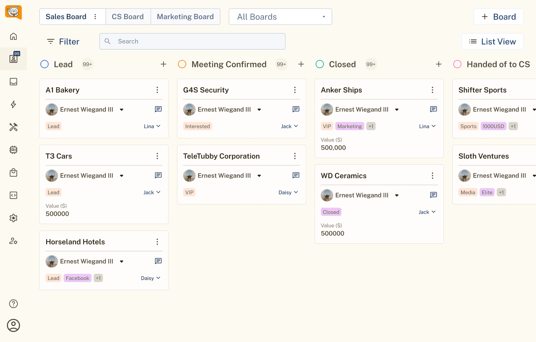The image size is (536, 342).
Task: Select the orange Meeting Confirmed circle
Action: pos(182,64)
